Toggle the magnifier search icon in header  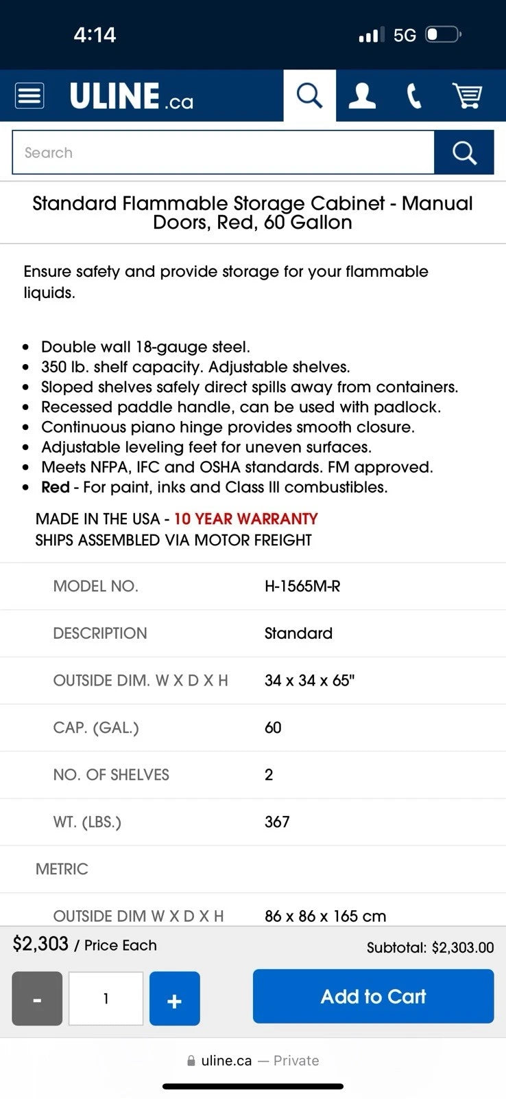[x=309, y=95]
